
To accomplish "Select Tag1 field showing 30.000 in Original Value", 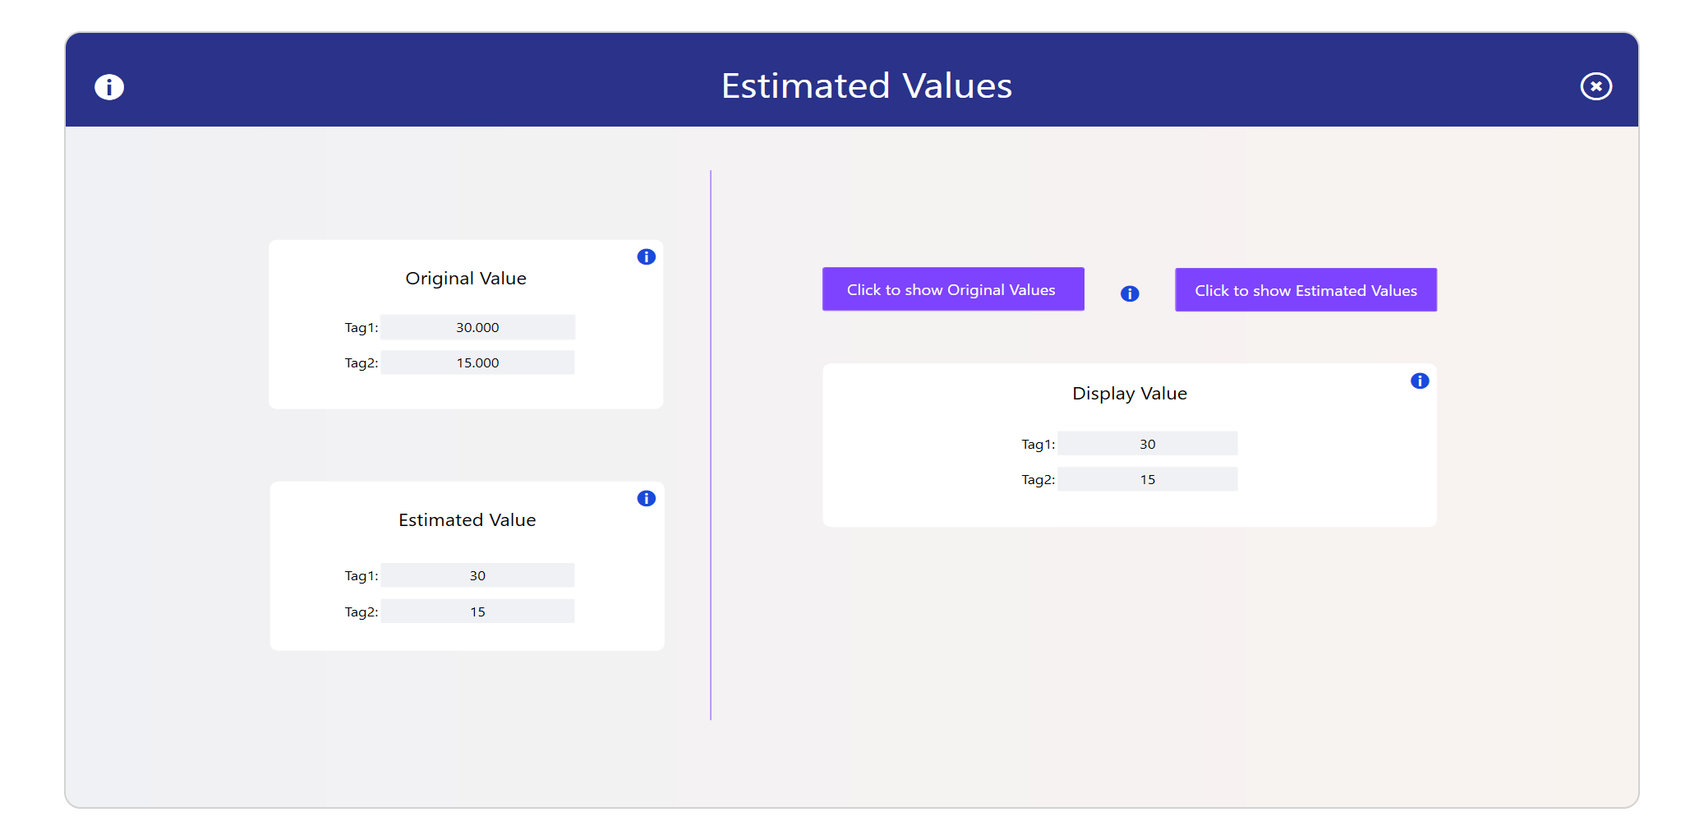I will pyautogui.click(x=477, y=327).
